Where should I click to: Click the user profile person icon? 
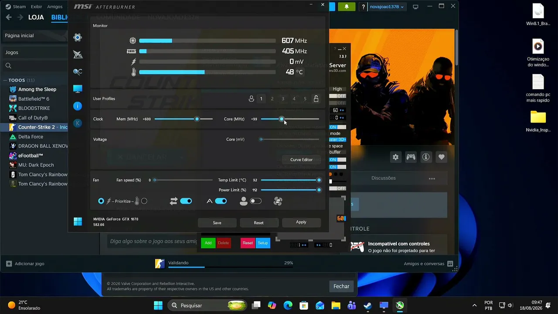pos(252,99)
